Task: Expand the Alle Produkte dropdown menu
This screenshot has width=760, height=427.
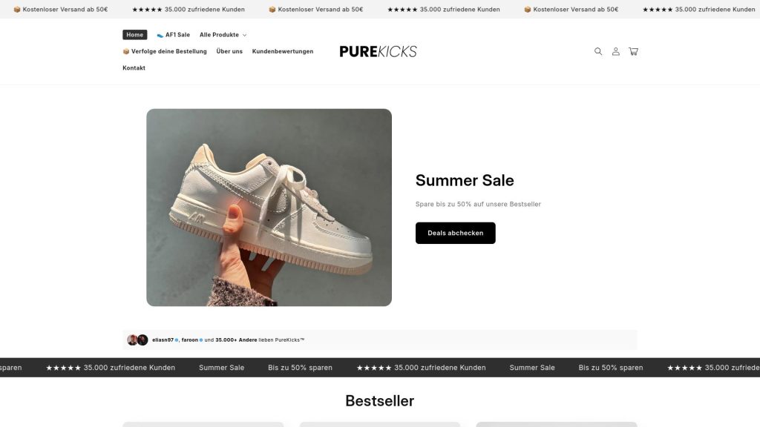Action: click(x=223, y=35)
